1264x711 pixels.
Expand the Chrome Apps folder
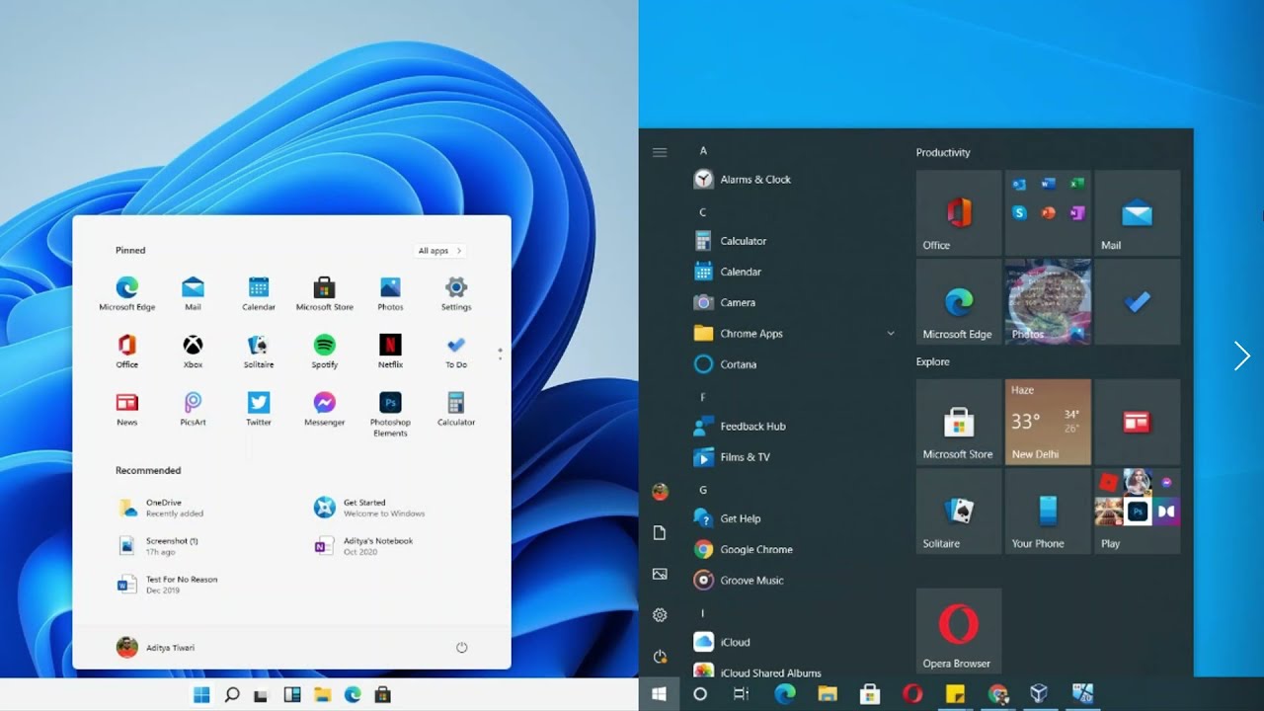[795, 334]
